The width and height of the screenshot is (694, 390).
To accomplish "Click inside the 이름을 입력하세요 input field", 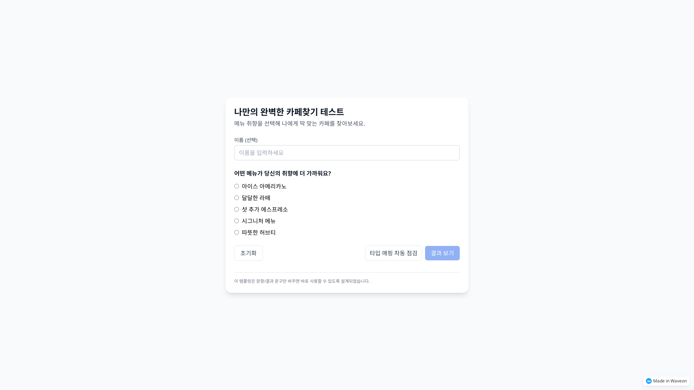I will [347, 152].
